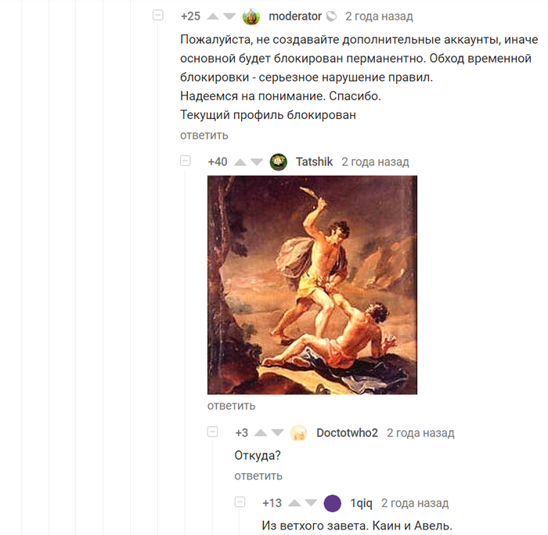The image size is (548, 535).
Task: Downvote Tatshik's image comment
Action: click(257, 162)
